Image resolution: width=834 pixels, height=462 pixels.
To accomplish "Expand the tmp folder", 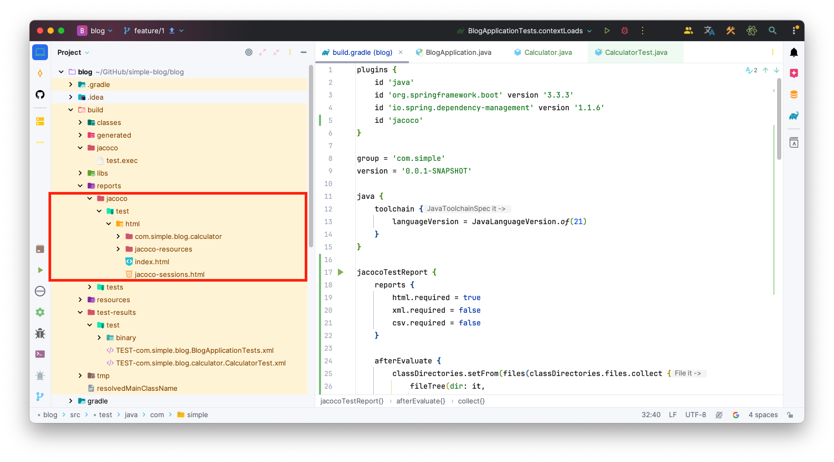I will [80, 376].
